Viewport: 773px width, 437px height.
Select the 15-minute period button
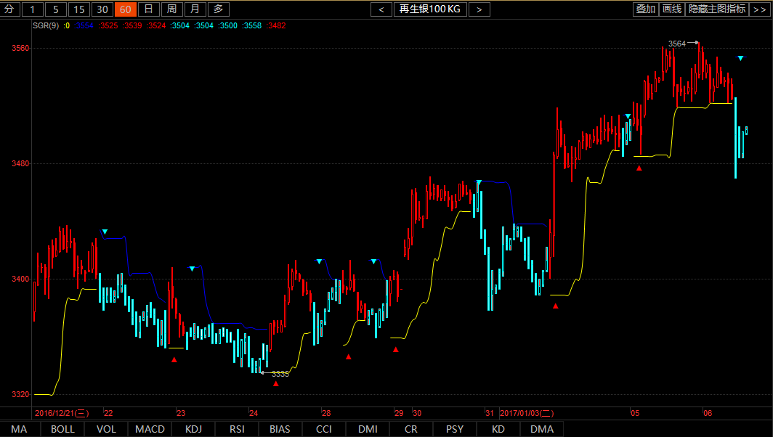click(79, 9)
